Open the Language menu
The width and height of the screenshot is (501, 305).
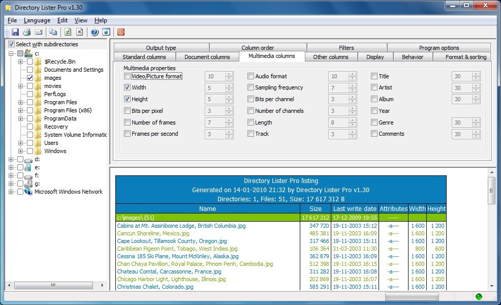37,20
